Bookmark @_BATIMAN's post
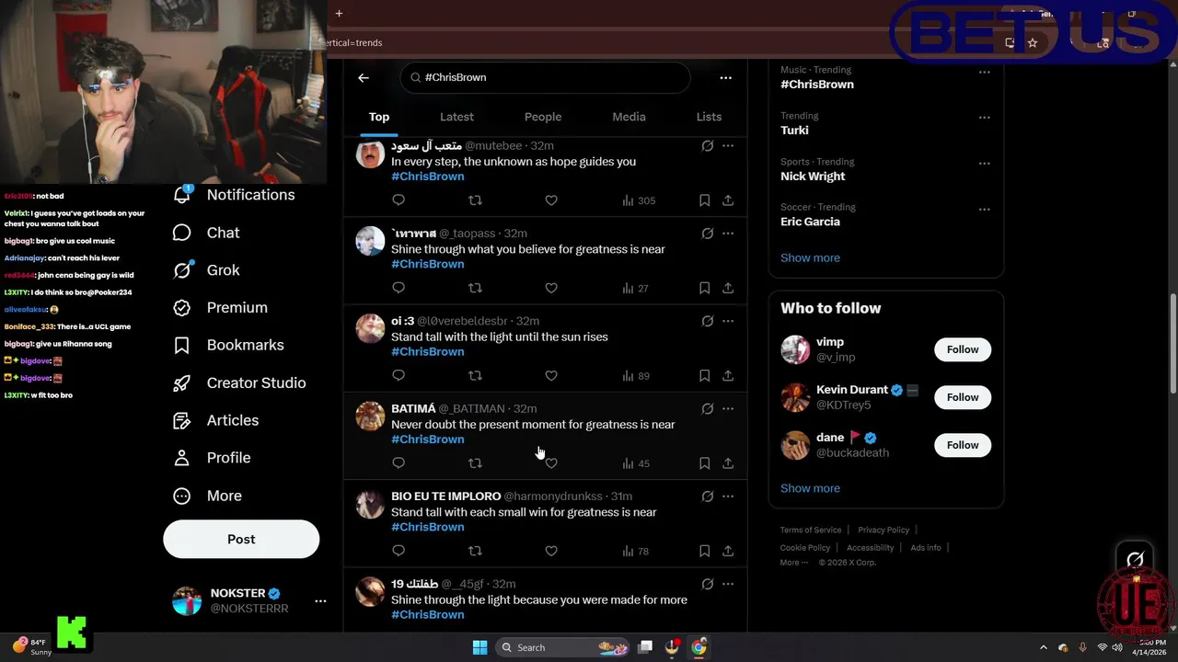The width and height of the screenshot is (1178, 662). 704,463
